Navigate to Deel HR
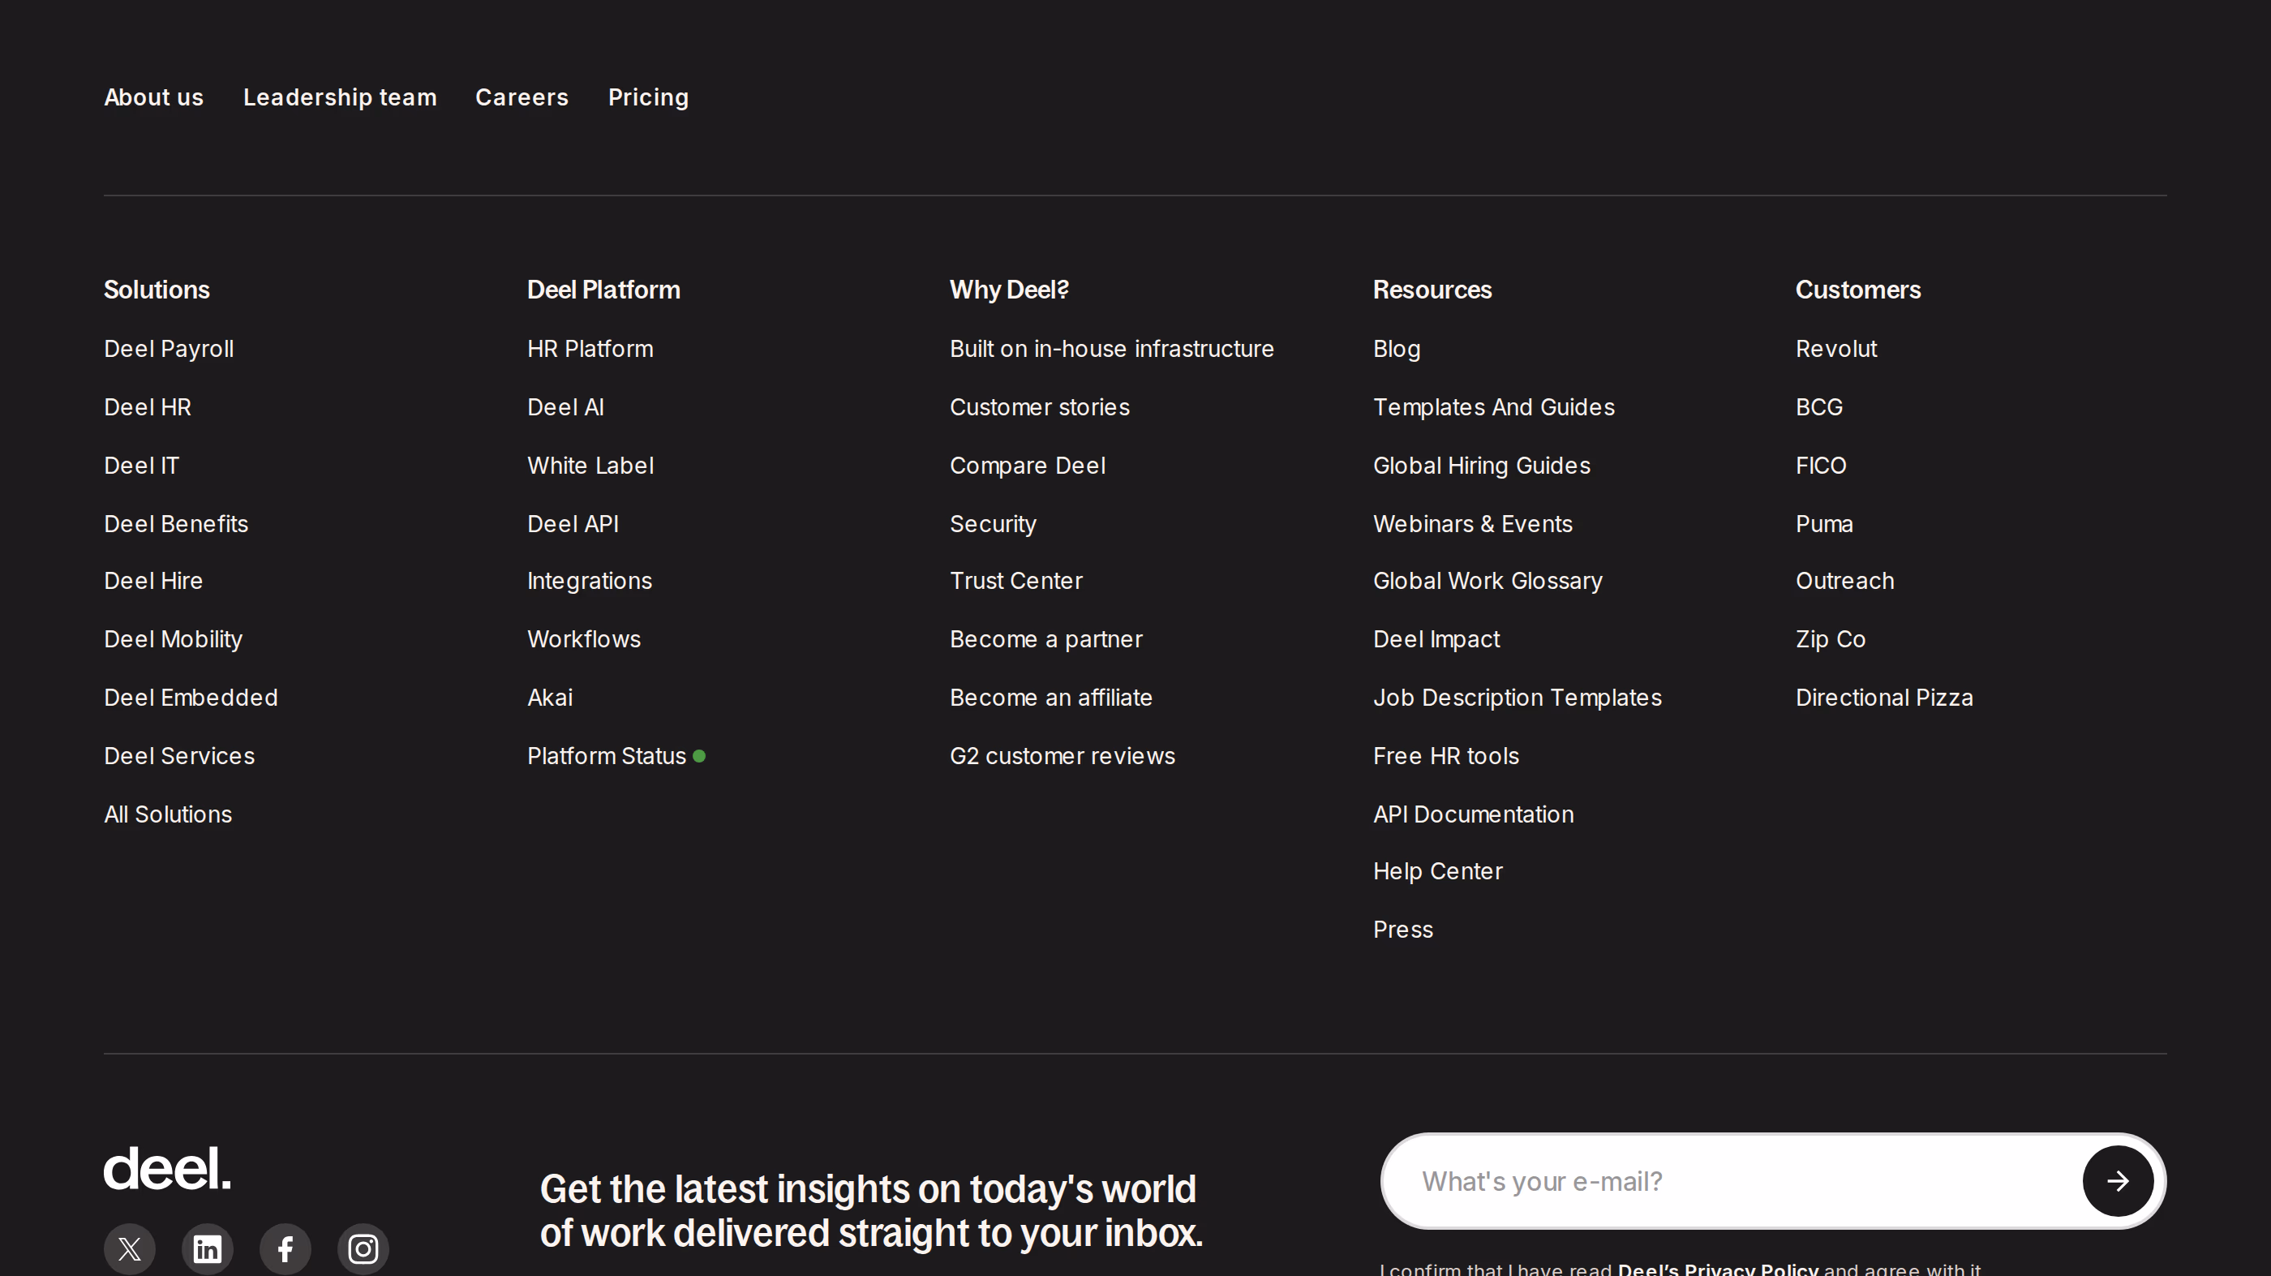The image size is (2271, 1276). (148, 407)
